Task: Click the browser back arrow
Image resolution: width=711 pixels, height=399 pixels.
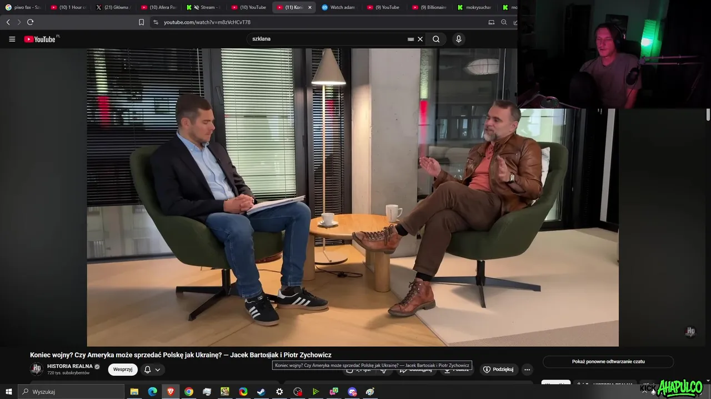Action: [x=8, y=22]
